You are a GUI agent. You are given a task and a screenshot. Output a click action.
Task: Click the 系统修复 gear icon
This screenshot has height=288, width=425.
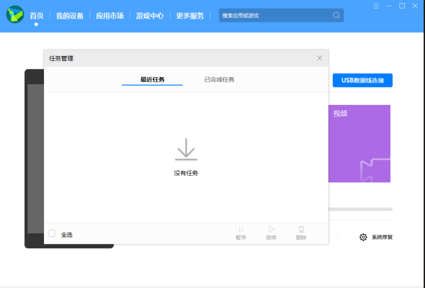pyautogui.click(x=363, y=237)
